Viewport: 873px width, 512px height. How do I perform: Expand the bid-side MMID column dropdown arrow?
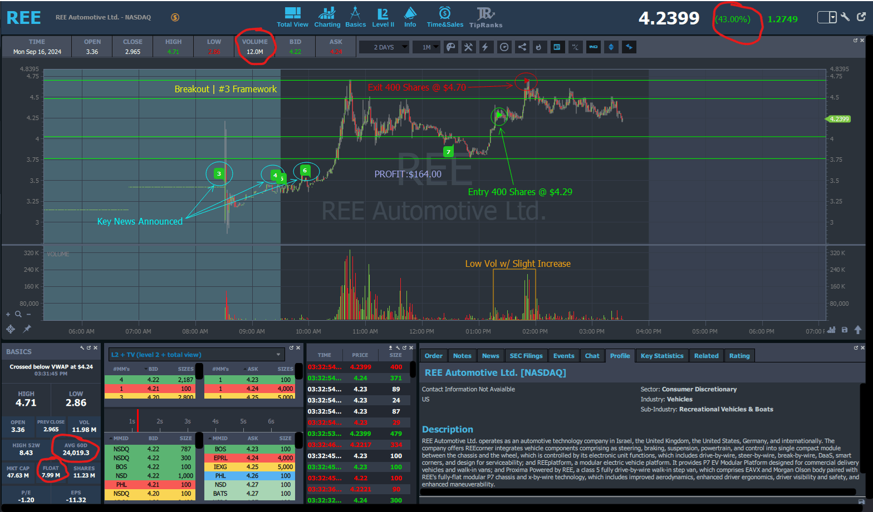[x=110, y=439]
